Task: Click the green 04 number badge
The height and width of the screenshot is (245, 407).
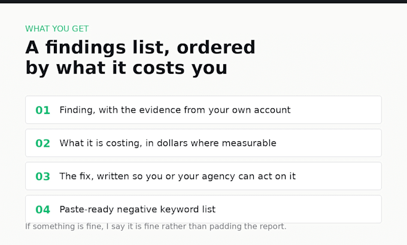Action: pos(42,210)
